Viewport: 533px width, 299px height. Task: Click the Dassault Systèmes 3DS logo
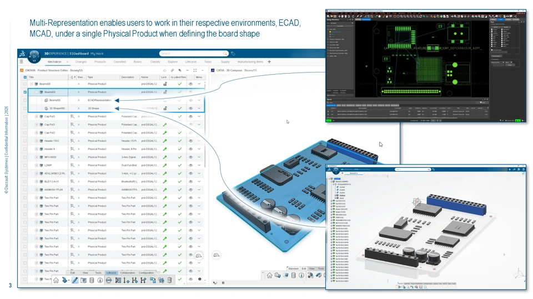[22, 54]
